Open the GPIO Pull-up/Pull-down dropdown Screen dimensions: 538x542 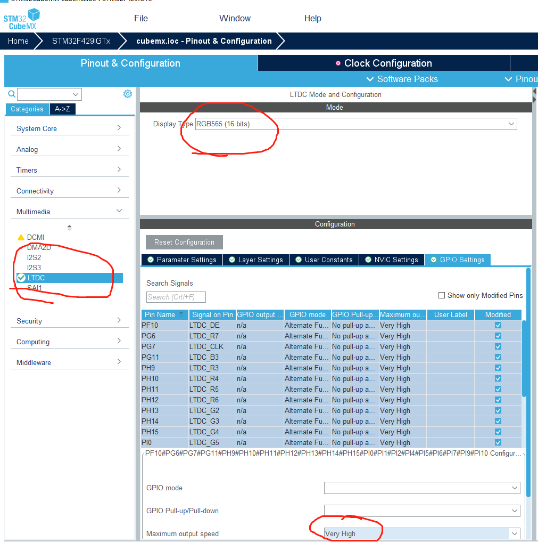421,511
